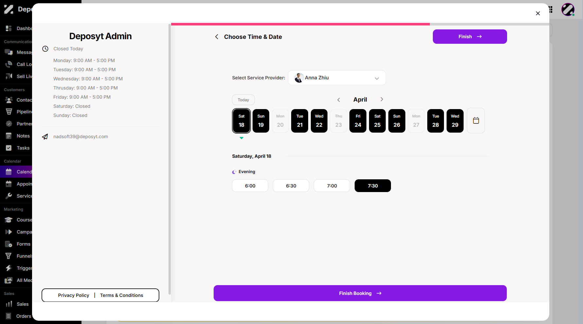Click the Finish Booking button

360,293
